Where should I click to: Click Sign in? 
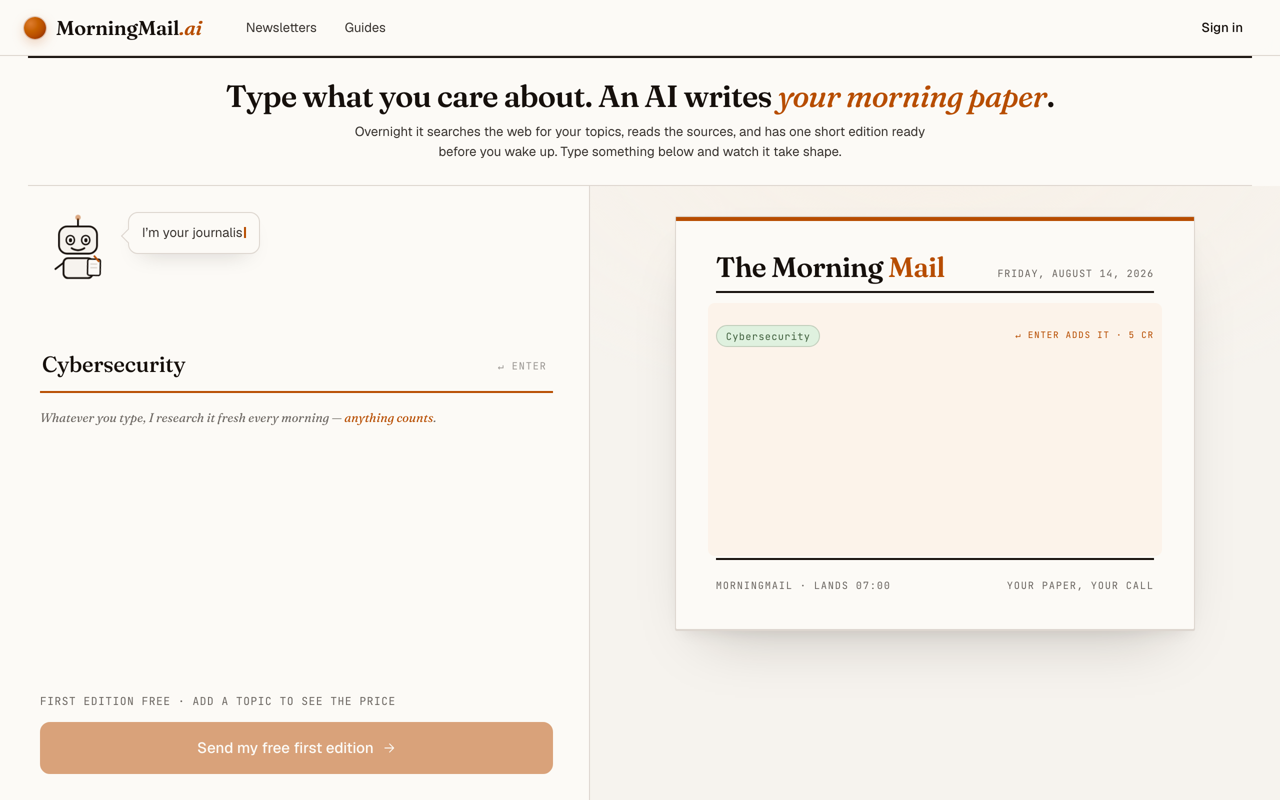[x=1222, y=27]
